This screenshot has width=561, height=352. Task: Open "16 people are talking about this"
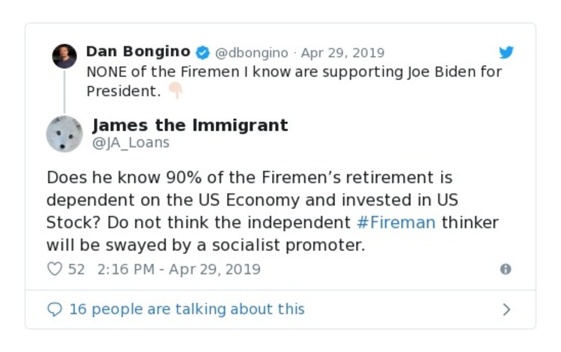(x=187, y=309)
